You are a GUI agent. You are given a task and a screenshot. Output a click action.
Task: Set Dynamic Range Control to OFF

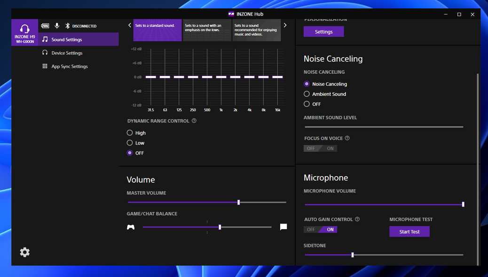pos(130,153)
